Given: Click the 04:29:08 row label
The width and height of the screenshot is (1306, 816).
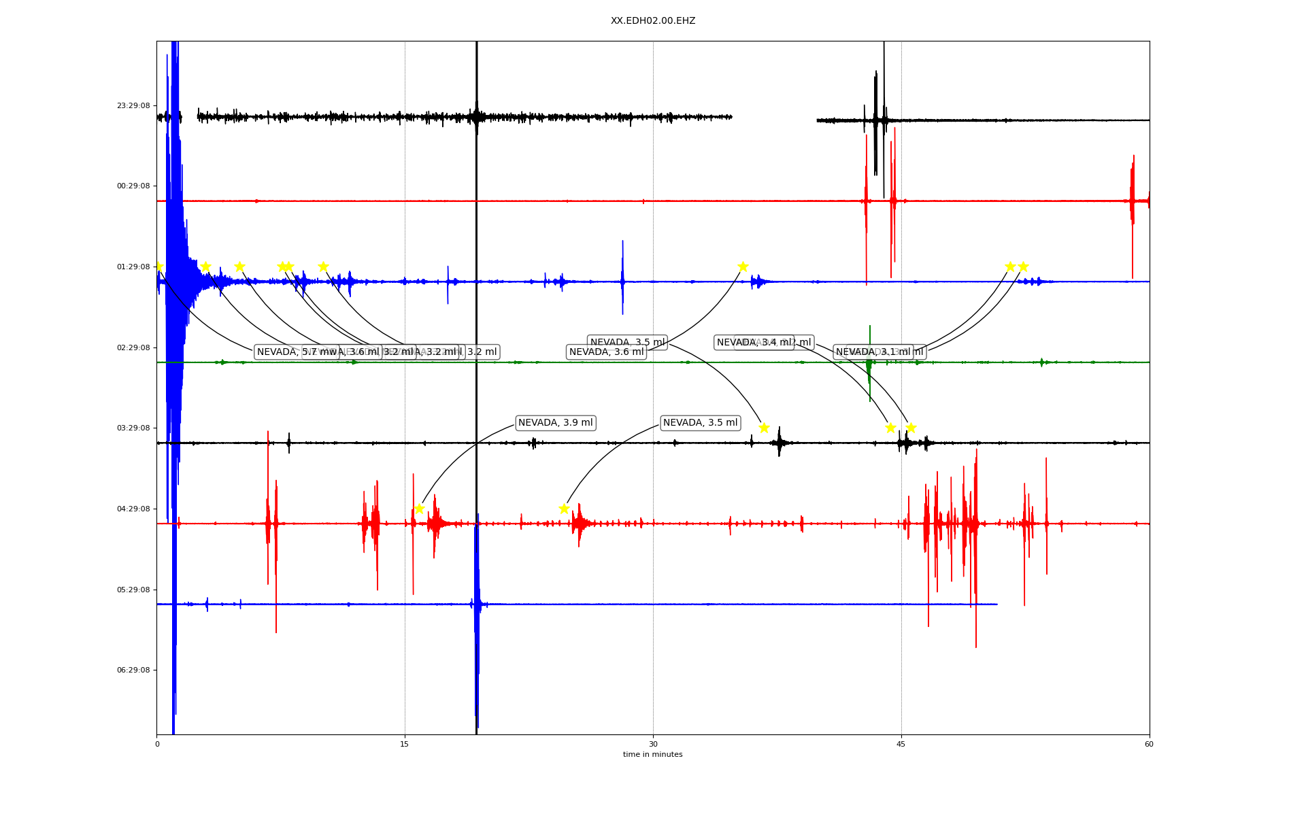Looking at the screenshot, I should click(133, 509).
